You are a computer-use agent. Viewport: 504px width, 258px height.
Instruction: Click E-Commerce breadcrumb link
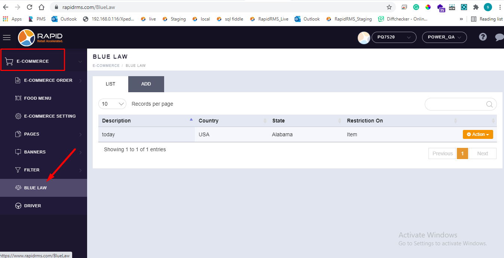pos(106,66)
